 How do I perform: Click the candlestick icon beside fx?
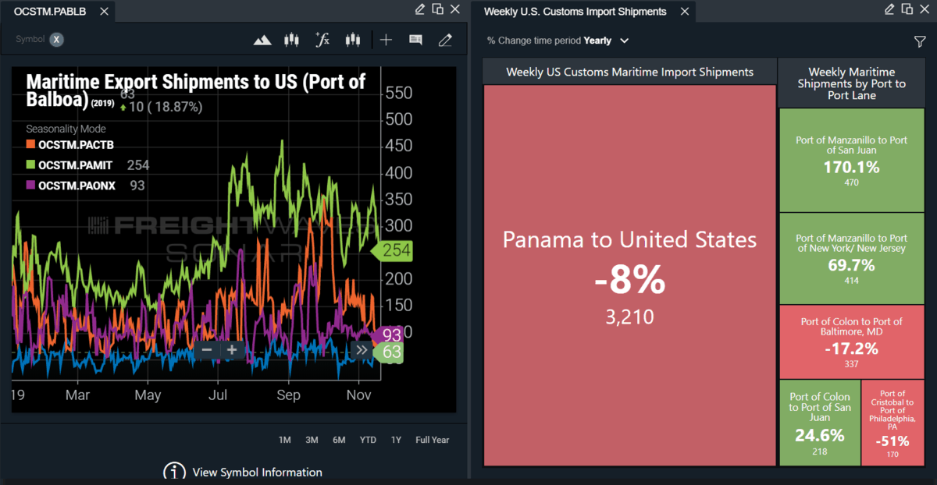(353, 40)
